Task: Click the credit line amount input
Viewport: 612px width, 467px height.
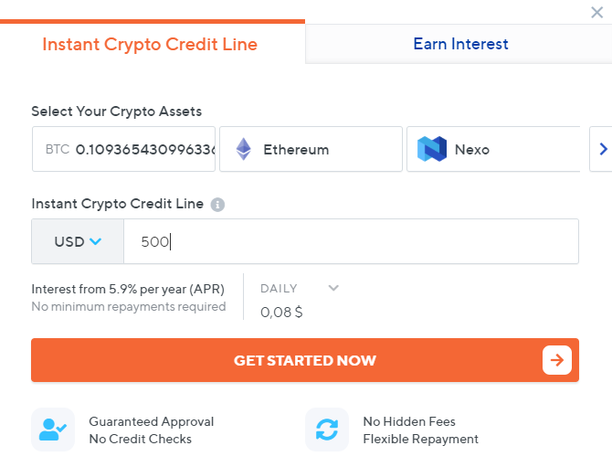Action: [x=351, y=242]
